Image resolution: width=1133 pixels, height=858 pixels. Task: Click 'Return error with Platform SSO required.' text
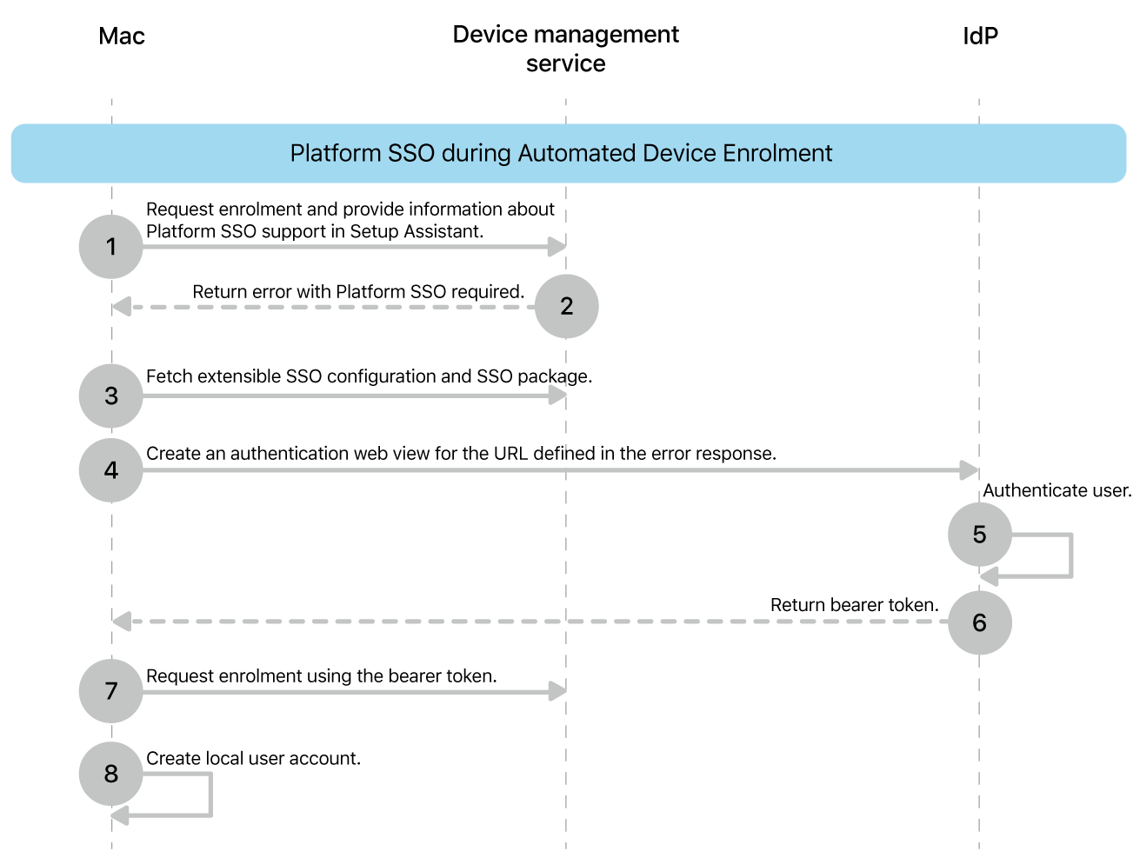[x=358, y=292]
